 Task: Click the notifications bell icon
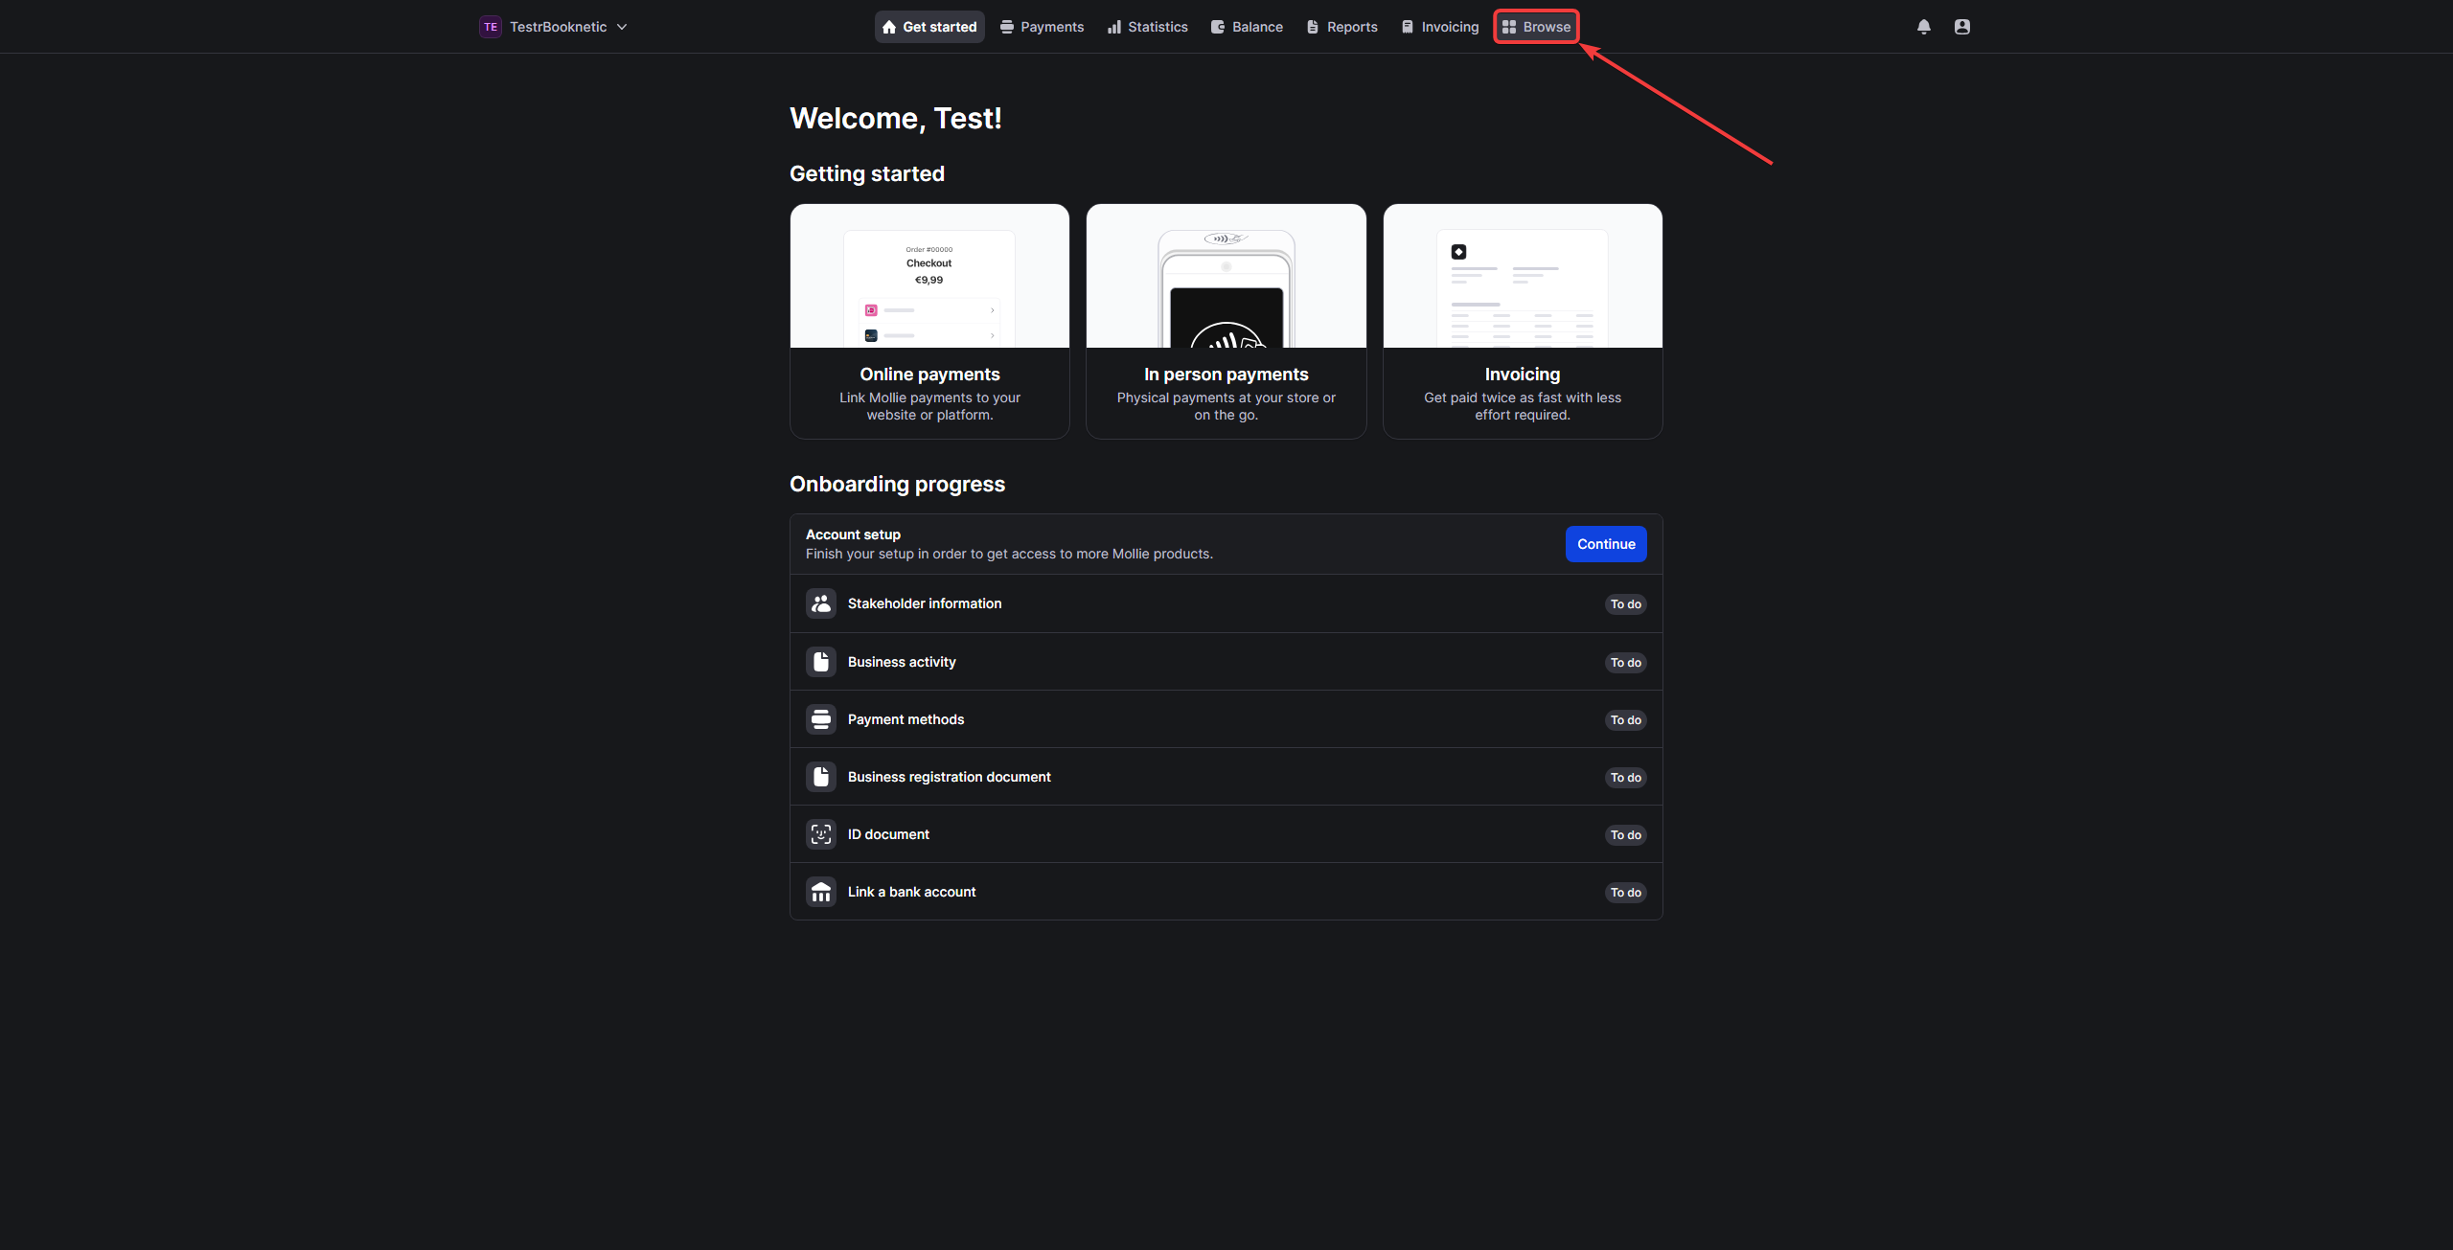[x=1923, y=27]
